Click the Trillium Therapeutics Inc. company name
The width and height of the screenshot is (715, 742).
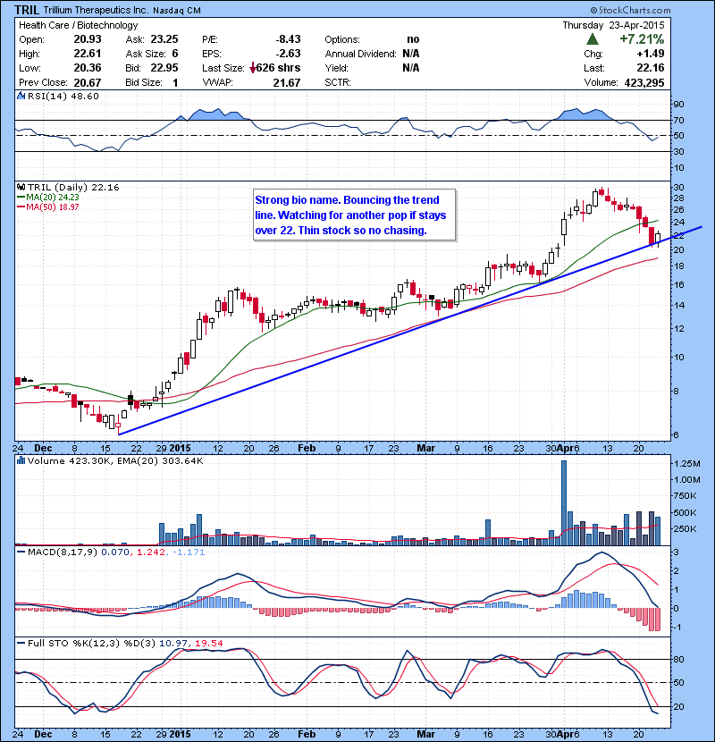pyautogui.click(x=96, y=11)
